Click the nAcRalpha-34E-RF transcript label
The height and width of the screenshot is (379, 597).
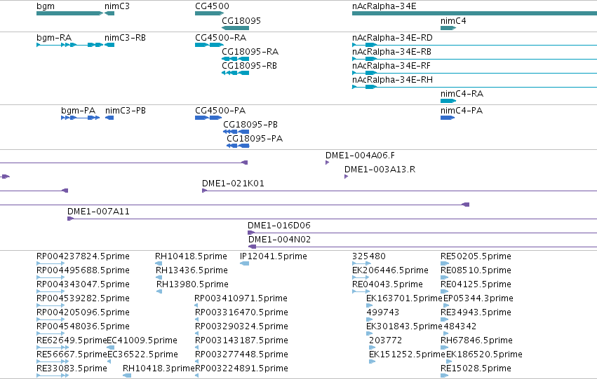tap(391, 66)
